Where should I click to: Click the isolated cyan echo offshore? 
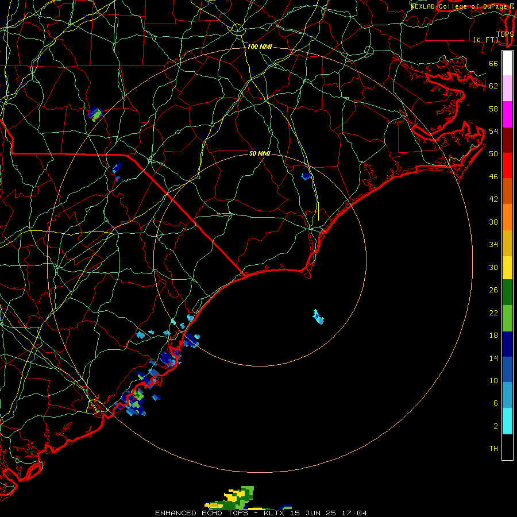pyautogui.click(x=318, y=317)
